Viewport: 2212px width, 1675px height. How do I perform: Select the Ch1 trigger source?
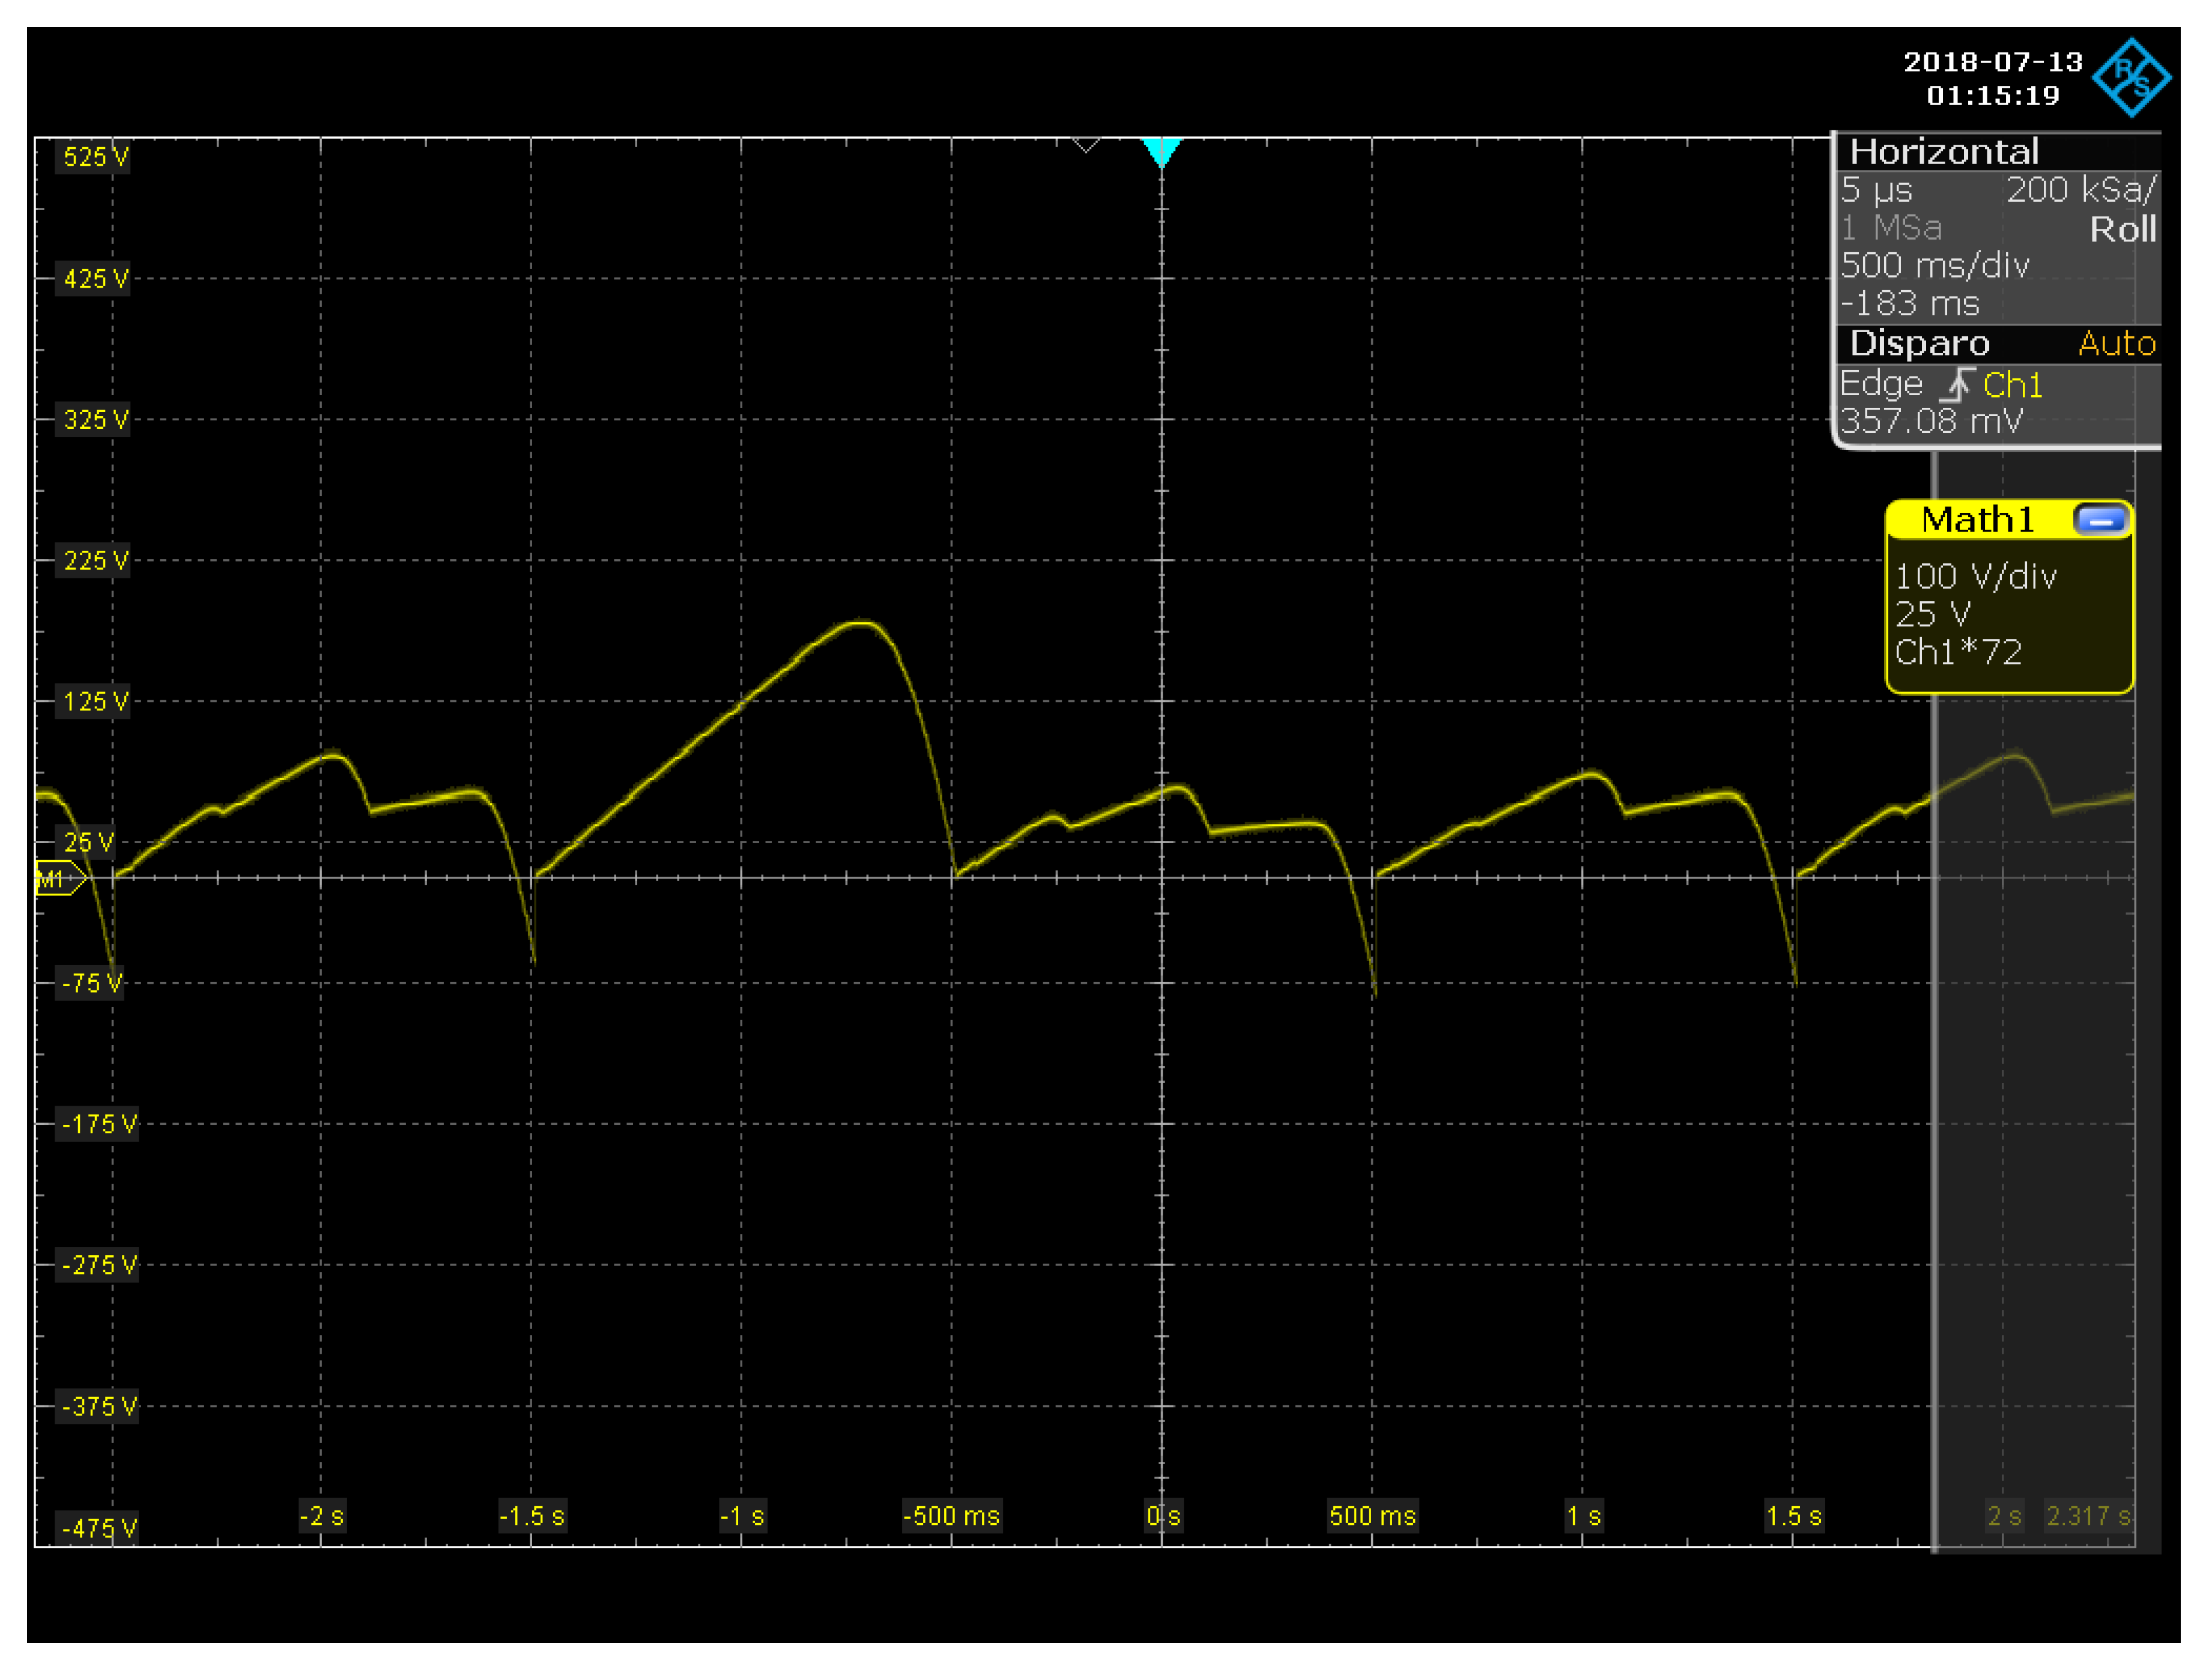2012,385
